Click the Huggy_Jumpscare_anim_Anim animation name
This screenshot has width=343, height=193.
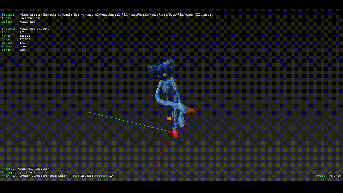pyautogui.click(x=43, y=176)
